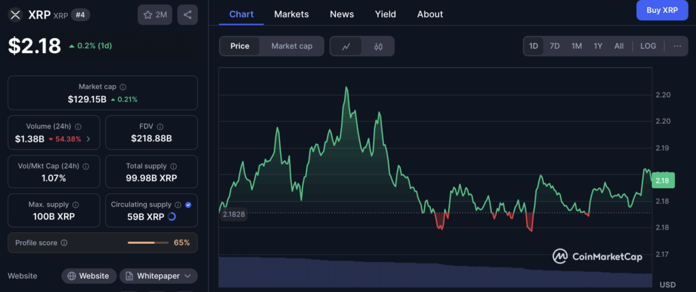Screen dimensions: 696x292
Task: Switch to candlestick chart view icon
Action: 378,46
